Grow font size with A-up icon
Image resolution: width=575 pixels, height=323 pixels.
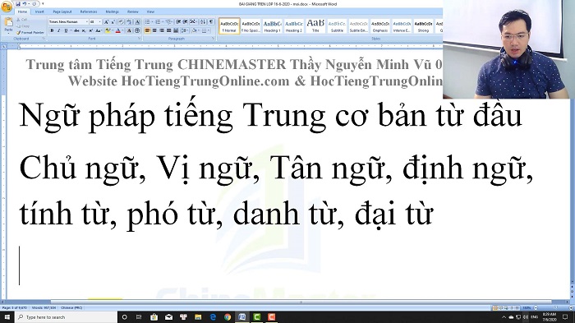coord(106,22)
